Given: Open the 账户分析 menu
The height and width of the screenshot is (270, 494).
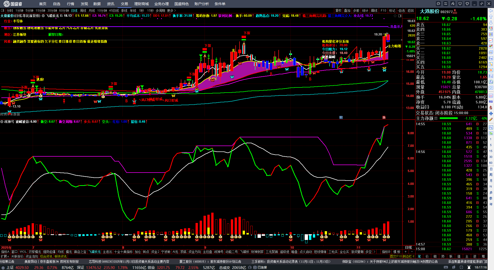Looking at the screenshot, I should pyautogui.click(x=202, y=4).
